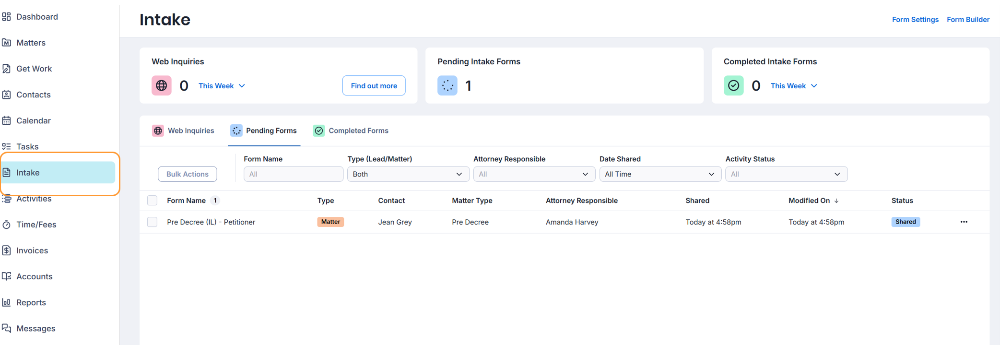
Task: Switch to the Completed Forms tab
Action: point(351,131)
